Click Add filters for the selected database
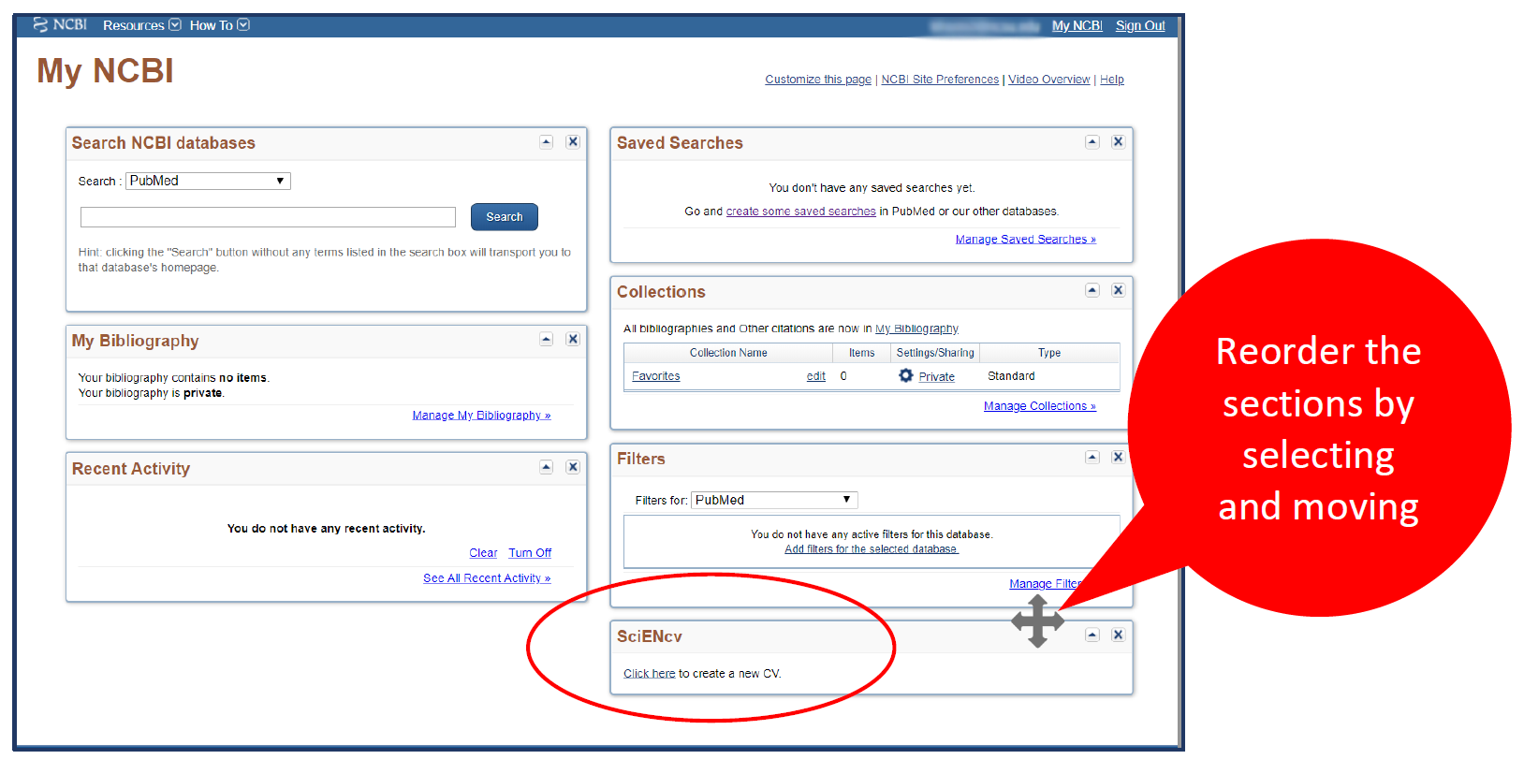 (x=872, y=549)
